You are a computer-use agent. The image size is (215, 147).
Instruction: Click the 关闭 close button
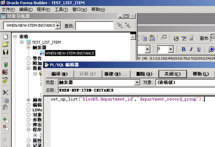pos(173,74)
